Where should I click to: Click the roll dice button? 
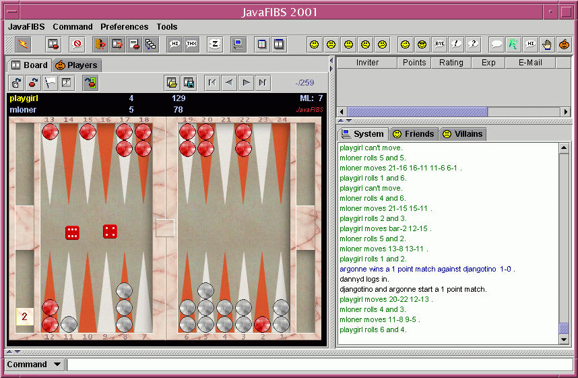16,83
